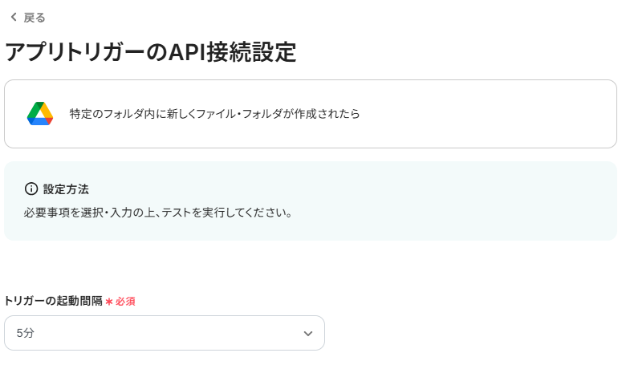622x365 pixels.
Task: Click the アプリトリガーのAPI接続設定 page heading
Action: pyautogui.click(x=151, y=52)
